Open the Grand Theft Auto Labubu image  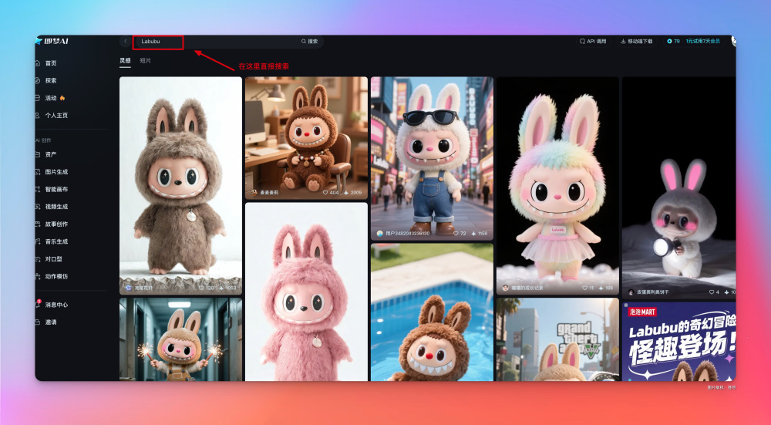(557, 339)
